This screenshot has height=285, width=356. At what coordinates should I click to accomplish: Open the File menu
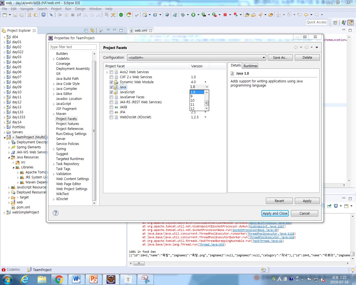4,9
